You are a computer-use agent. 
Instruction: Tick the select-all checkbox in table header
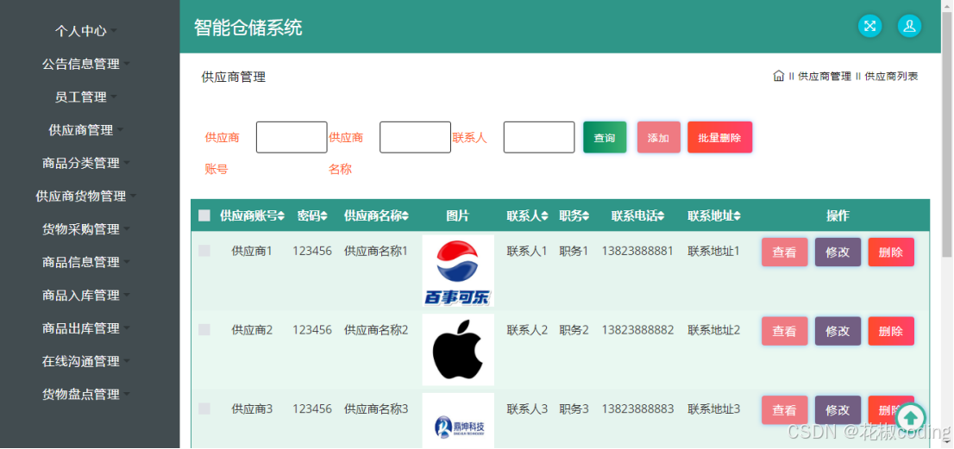click(x=204, y=215)
